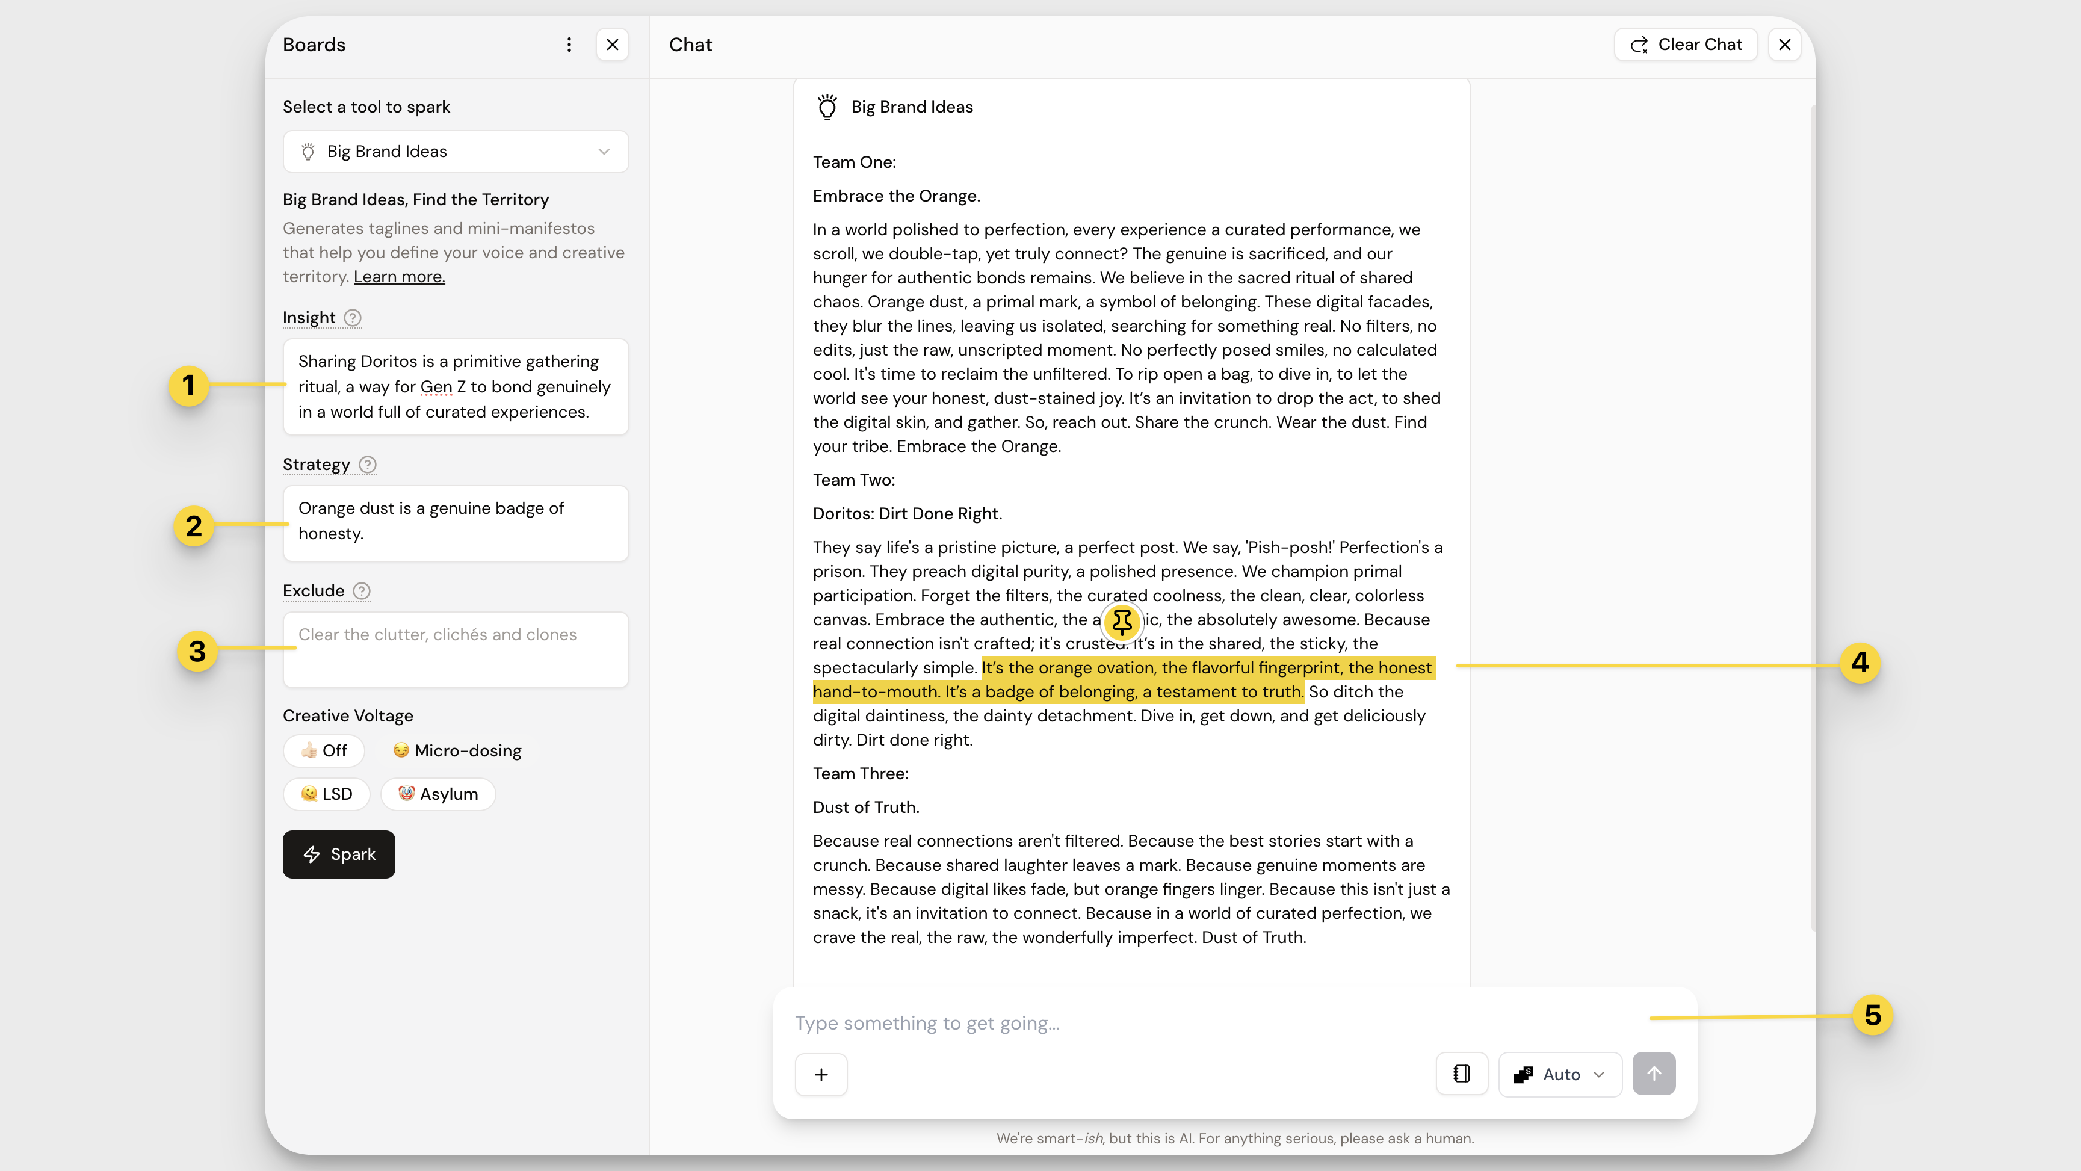
Task: Select Asylum creative voltage option
Action: [x=438, y=794]
